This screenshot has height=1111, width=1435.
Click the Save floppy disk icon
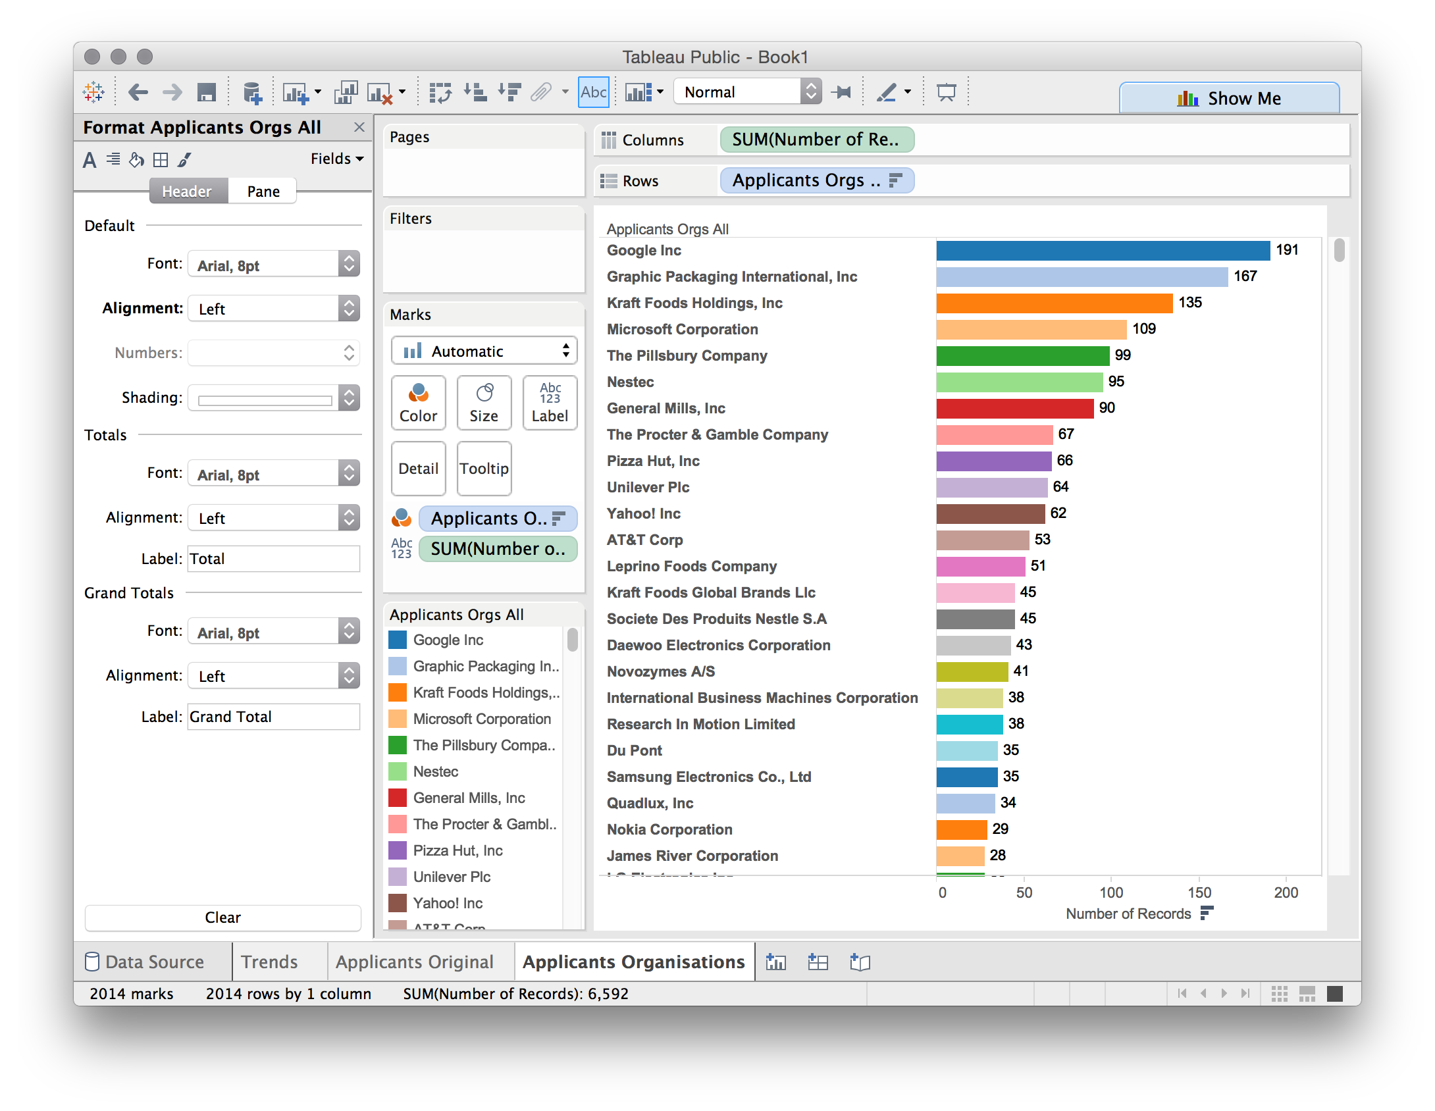click(x=207, y=92)
